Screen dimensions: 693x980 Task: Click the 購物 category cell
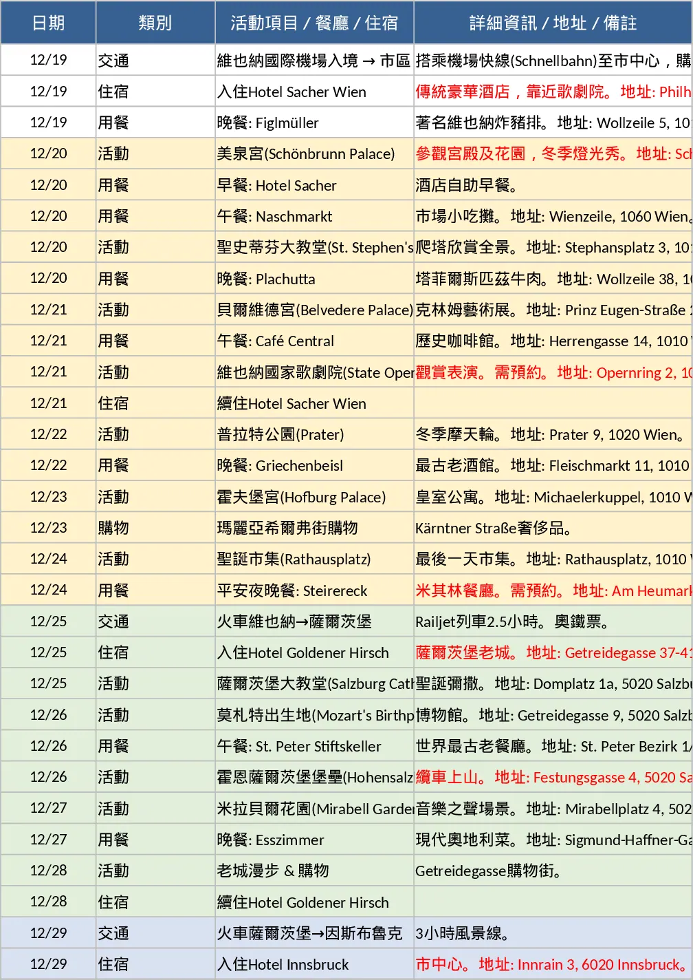pyautogui.click(x=155, y=528)
